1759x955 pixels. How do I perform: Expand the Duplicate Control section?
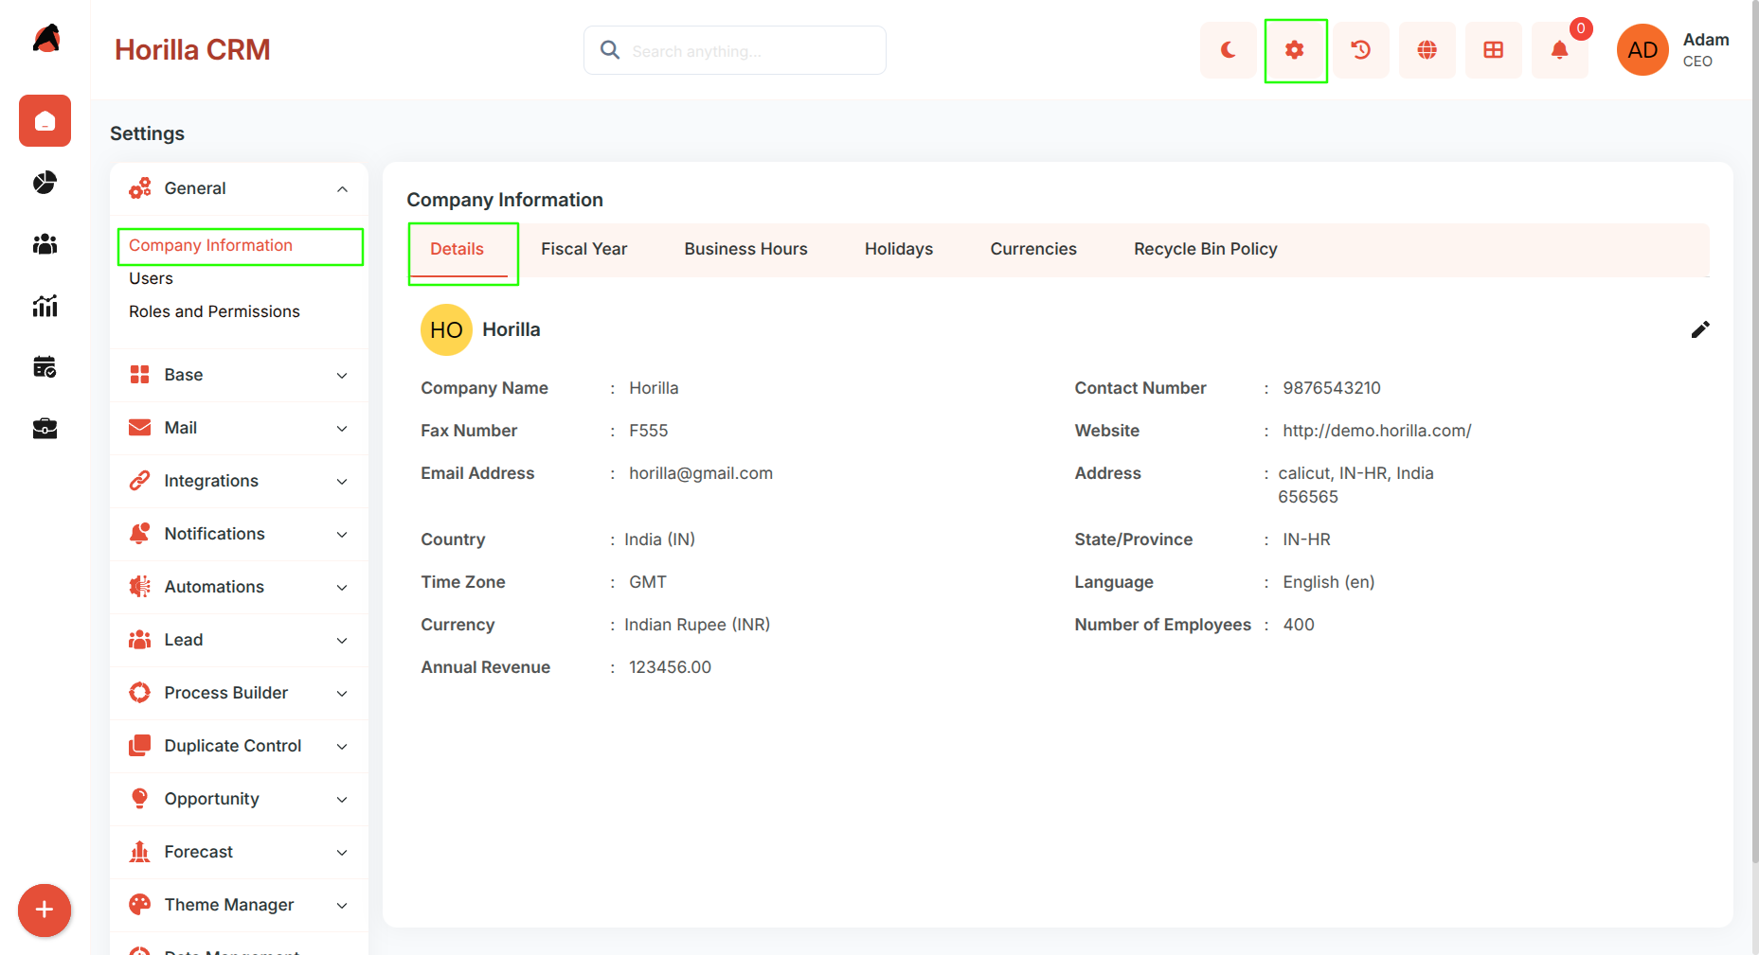click(239, 746)
